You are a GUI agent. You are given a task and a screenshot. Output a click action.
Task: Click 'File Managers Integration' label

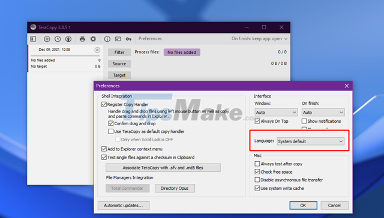130,178
